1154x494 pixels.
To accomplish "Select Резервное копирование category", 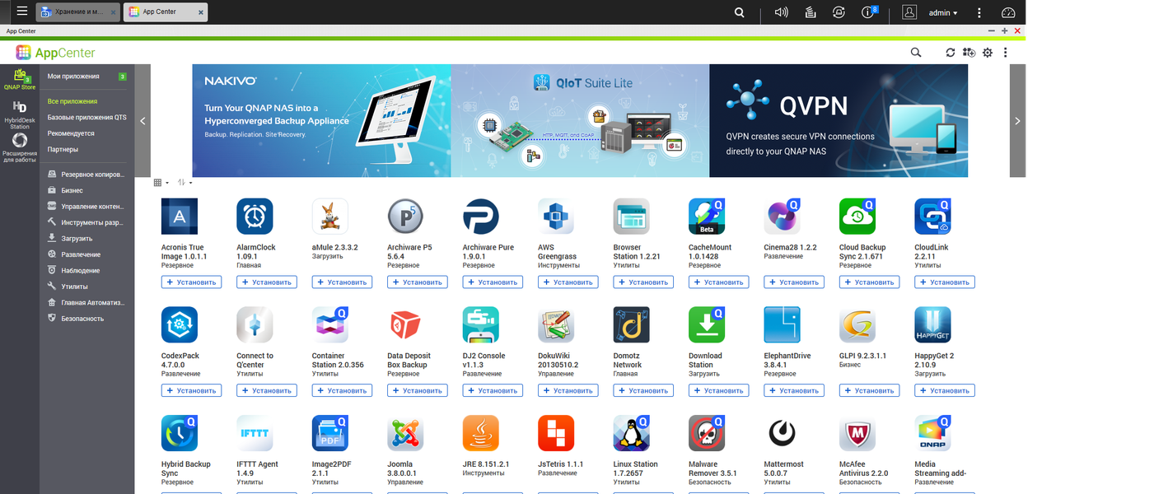I will [x=87, y=175].
